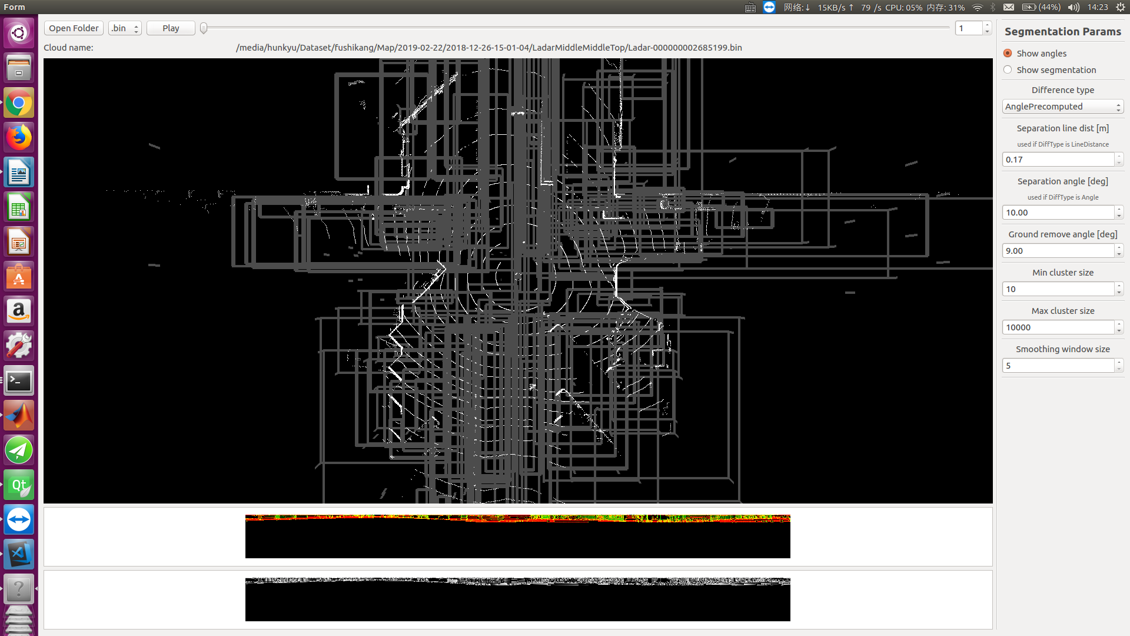
Task: Edit the Ground remove angle value field
Action: pos(1058,250)
